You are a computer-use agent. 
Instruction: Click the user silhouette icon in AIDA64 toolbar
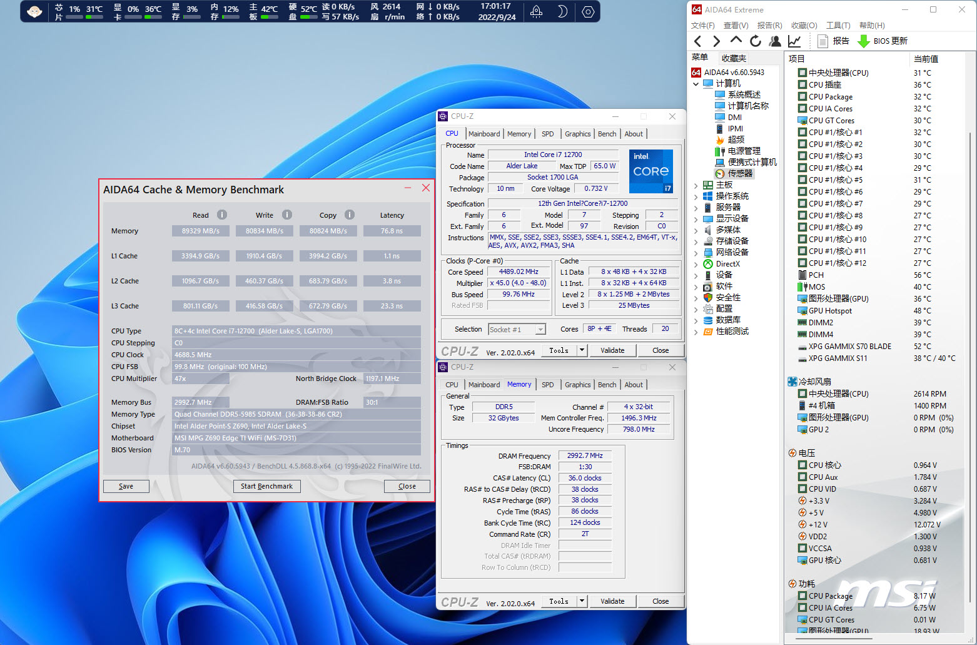coord(775,41)
